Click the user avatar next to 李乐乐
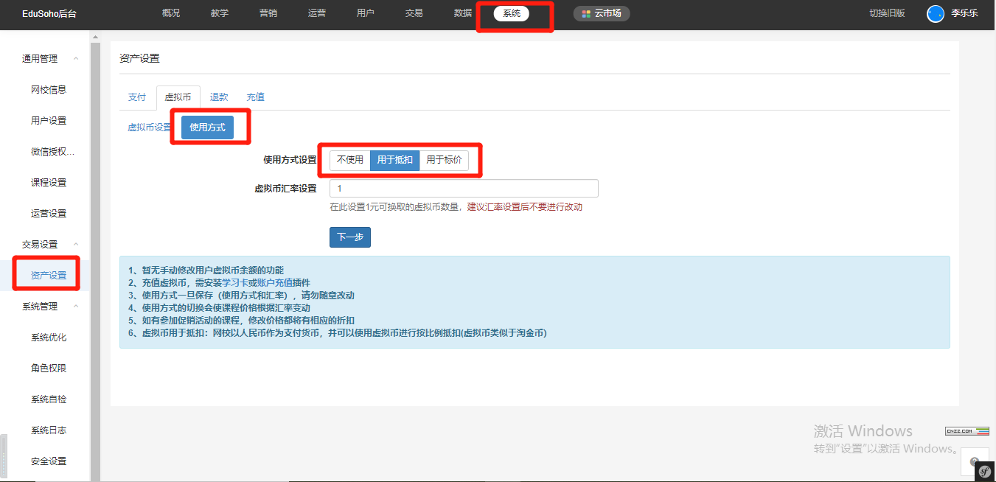Image resolution: width=996 pixels, height=482 pixels. click(935, 13)
